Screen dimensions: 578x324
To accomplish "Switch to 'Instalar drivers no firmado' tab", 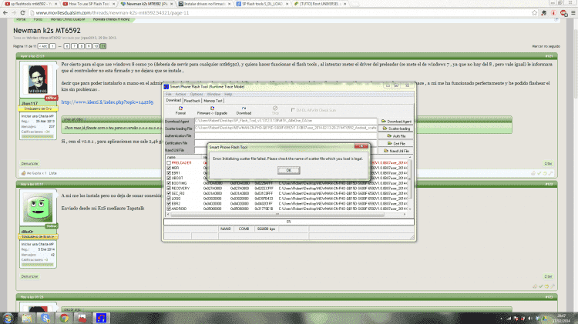I will tap(204, 4).
